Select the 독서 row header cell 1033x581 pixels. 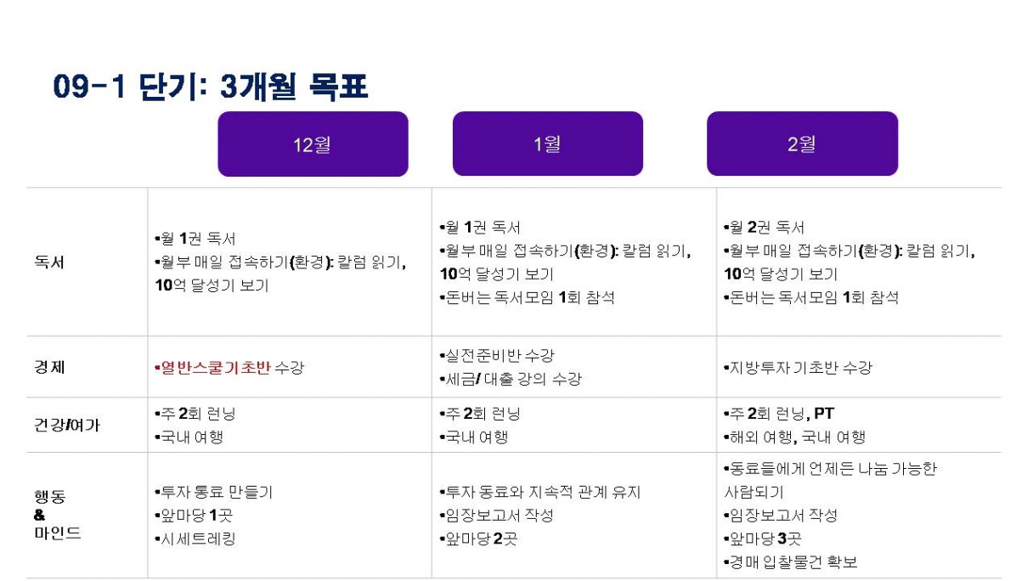49,262
